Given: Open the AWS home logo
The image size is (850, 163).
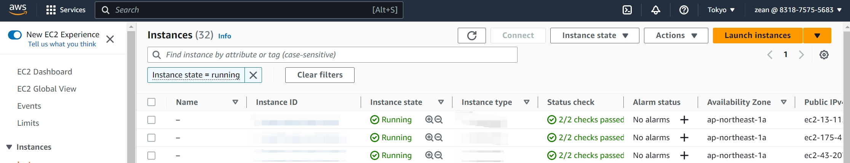Looking at the screenshot, I should pyautogui.click(x=18, y=9).
